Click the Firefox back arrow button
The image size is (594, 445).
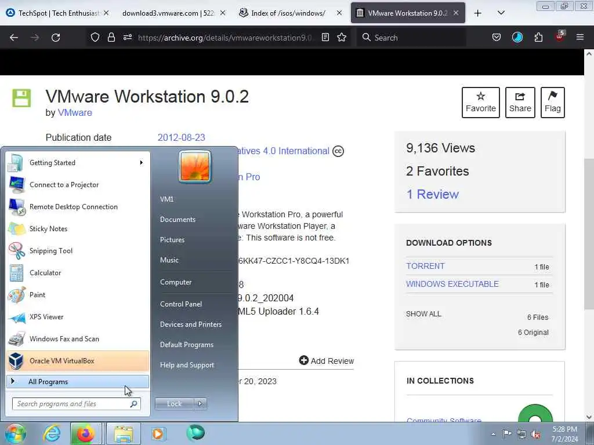[14, 38]
